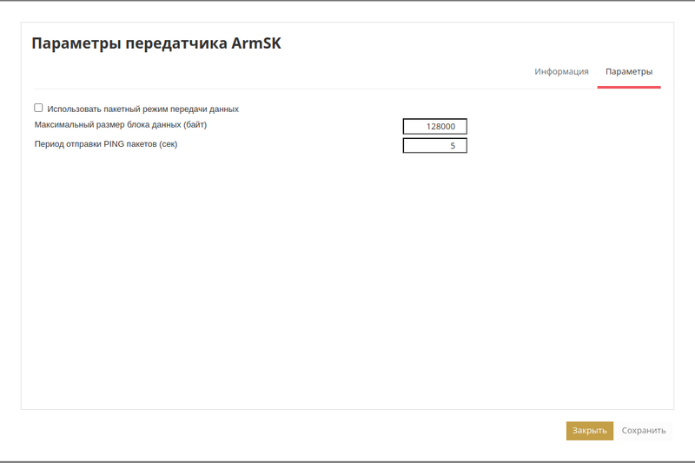Viewport: 695px width, 463px height.
Task: Select the block size value in bytes
Action: click(x=435, y=127)
